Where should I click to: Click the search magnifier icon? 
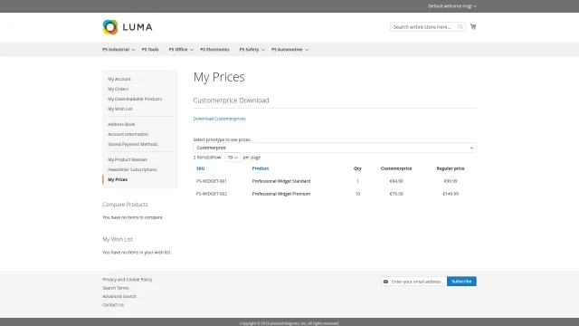click(460, 27)
